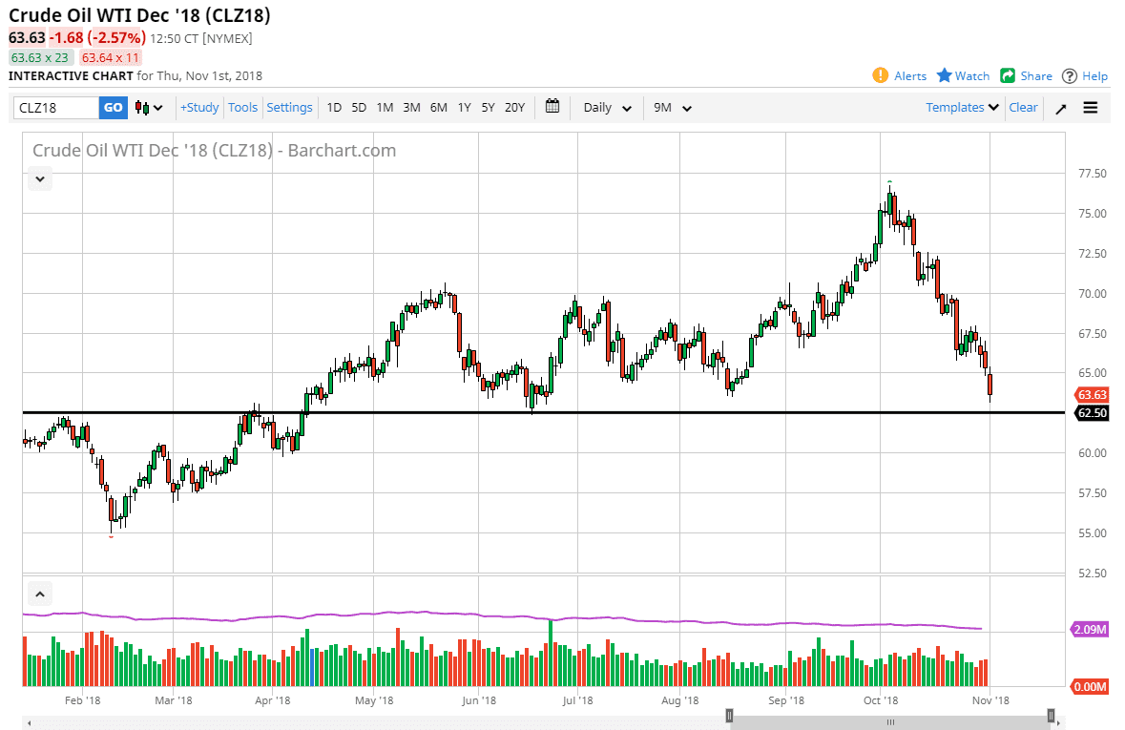Expand chart to full screen via arrow icon

(x=1060, y=108)
